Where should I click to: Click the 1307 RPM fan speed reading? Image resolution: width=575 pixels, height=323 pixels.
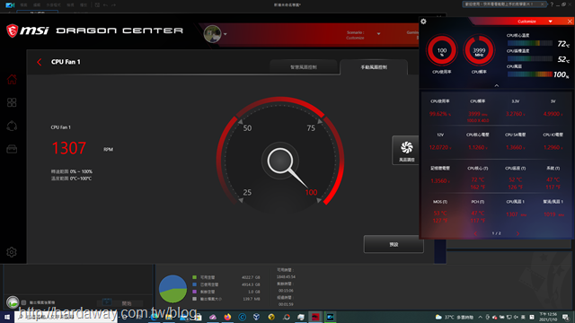pyautogui.click(x=69, y=148)
